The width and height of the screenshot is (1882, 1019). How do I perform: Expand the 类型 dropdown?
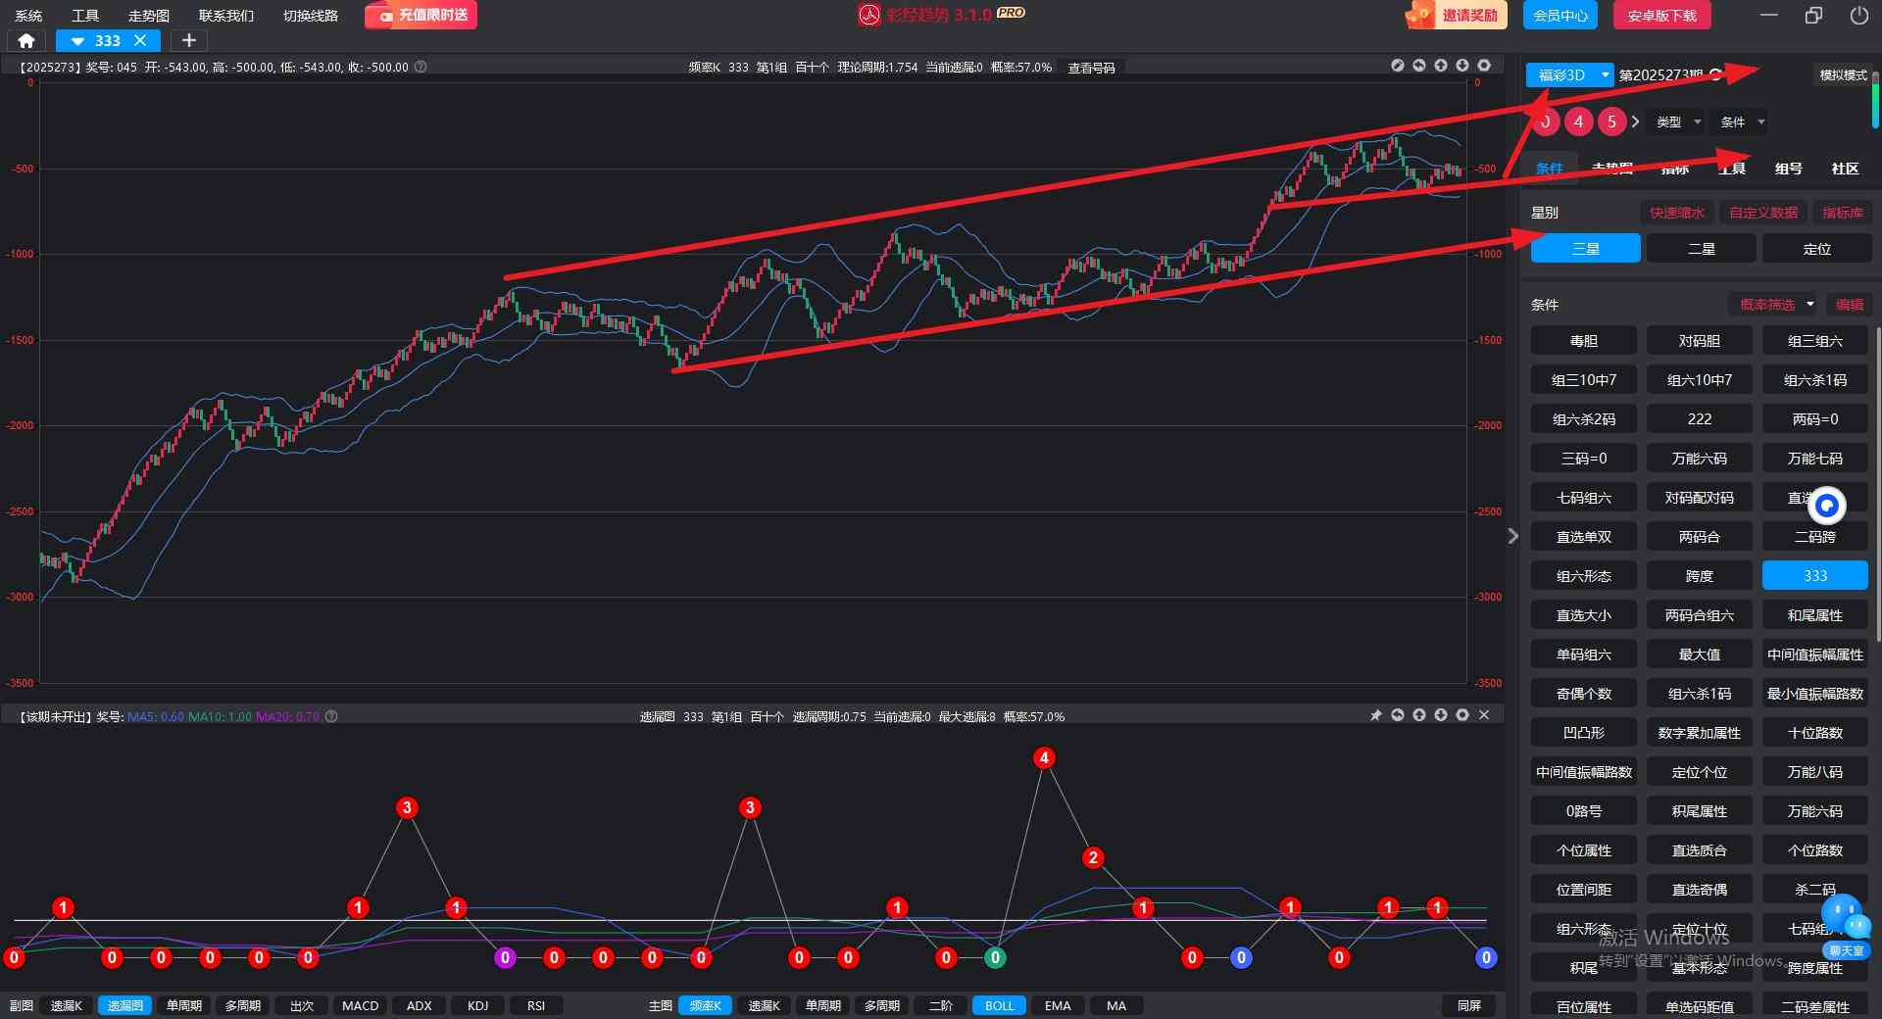1677,121
